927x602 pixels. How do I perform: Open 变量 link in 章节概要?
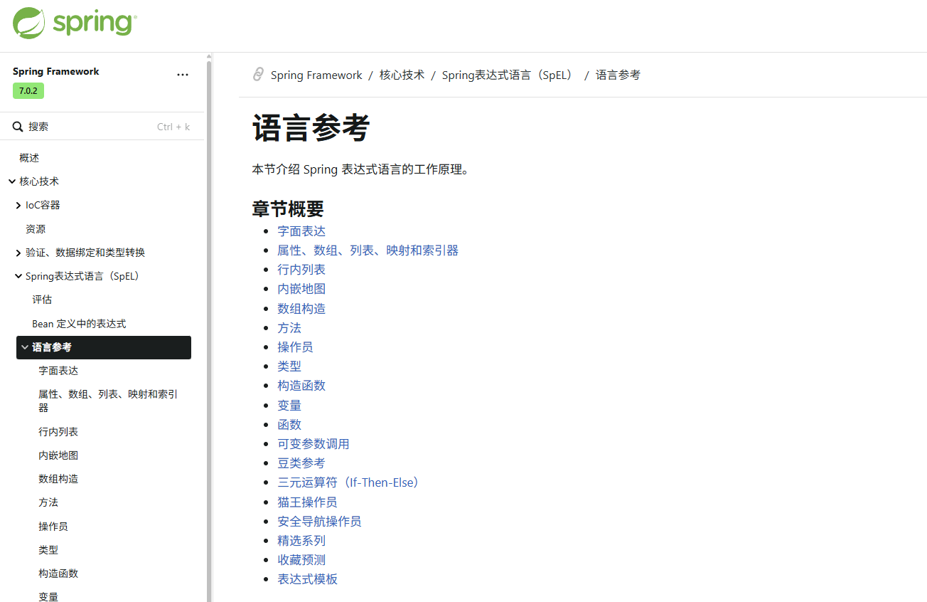(x=289, y=406)
